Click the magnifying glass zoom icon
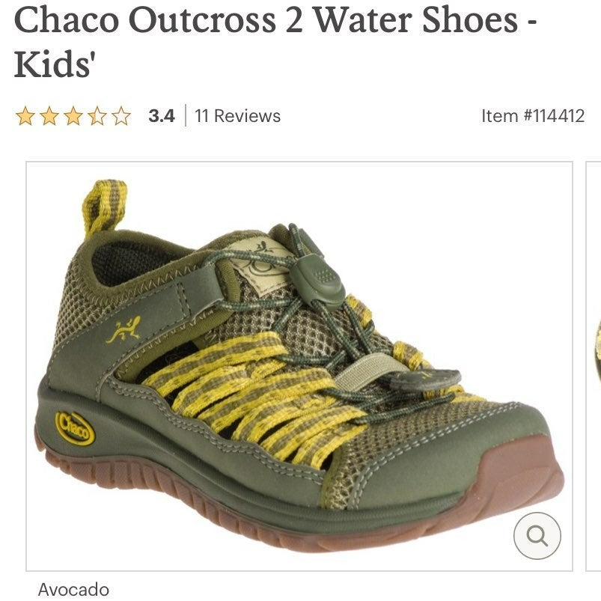This screenshot has width=601, height=601. coord(537,535)
